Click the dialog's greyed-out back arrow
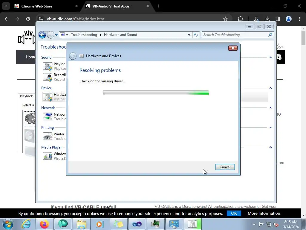Viewport: 306px width, 230px height. (73, 56)
